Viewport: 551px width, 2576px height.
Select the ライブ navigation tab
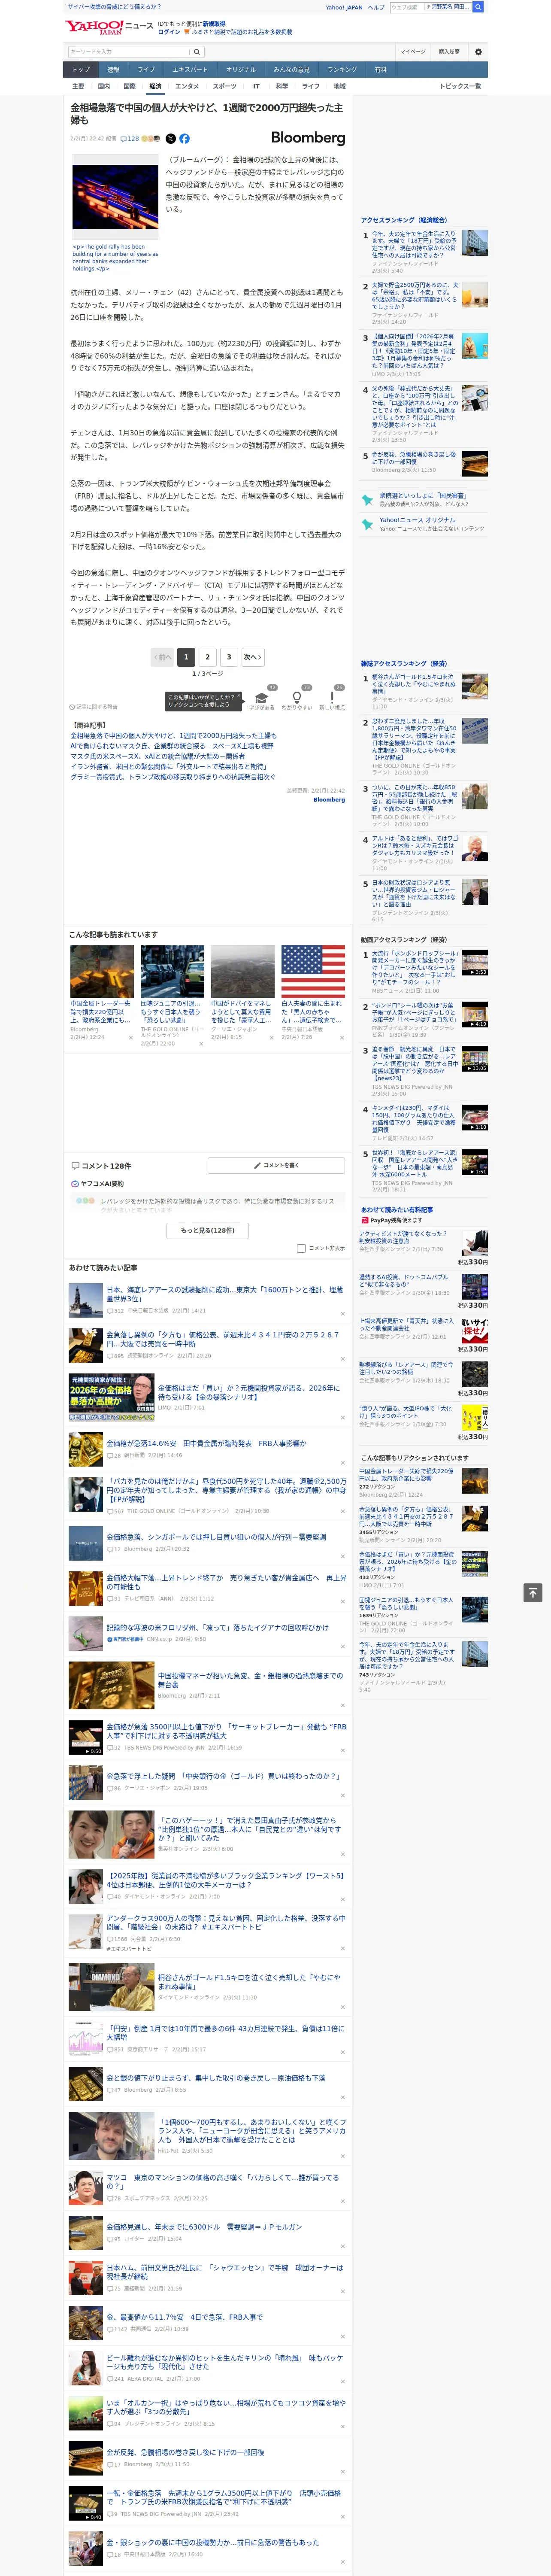(x=146, y=70)
